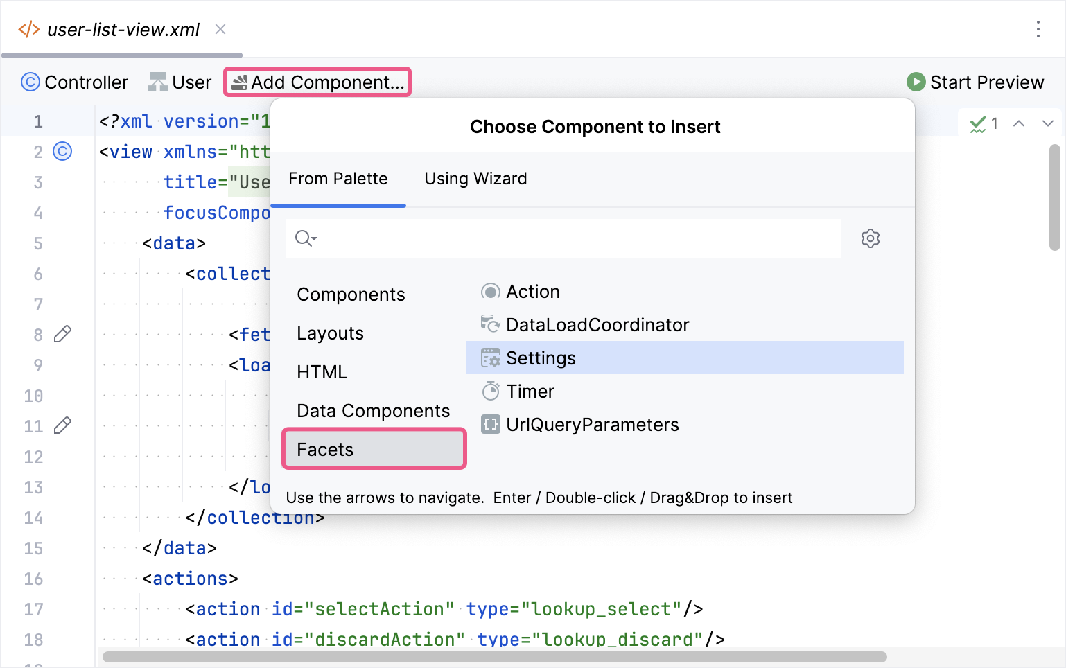Click the pencil edit gutter icon on line 8
This screenshot has height=668, width=1066.
click(62, 335)
